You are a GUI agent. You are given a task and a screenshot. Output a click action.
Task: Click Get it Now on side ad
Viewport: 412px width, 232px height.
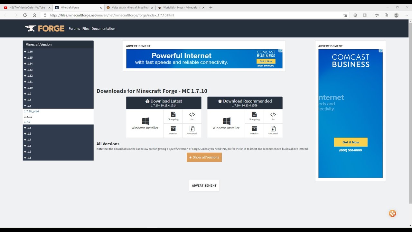[351, 142]
